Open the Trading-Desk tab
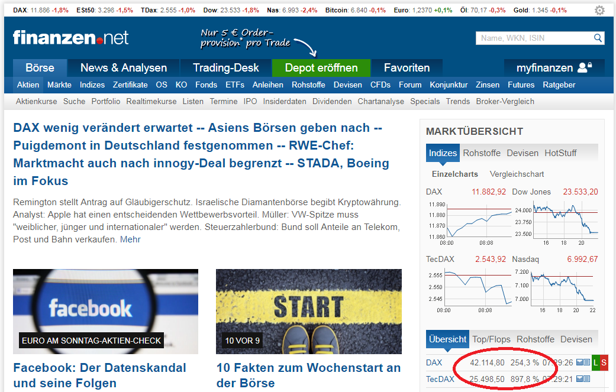Screen dimensions: 616x392 click(226, 68)
